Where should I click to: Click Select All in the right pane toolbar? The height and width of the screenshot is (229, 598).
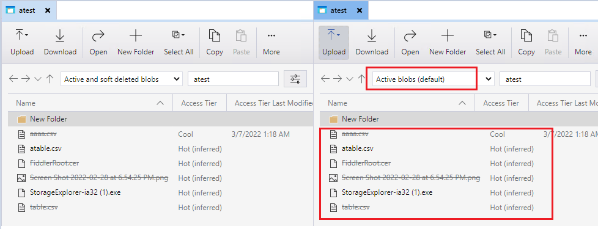(x=490, y=43)
